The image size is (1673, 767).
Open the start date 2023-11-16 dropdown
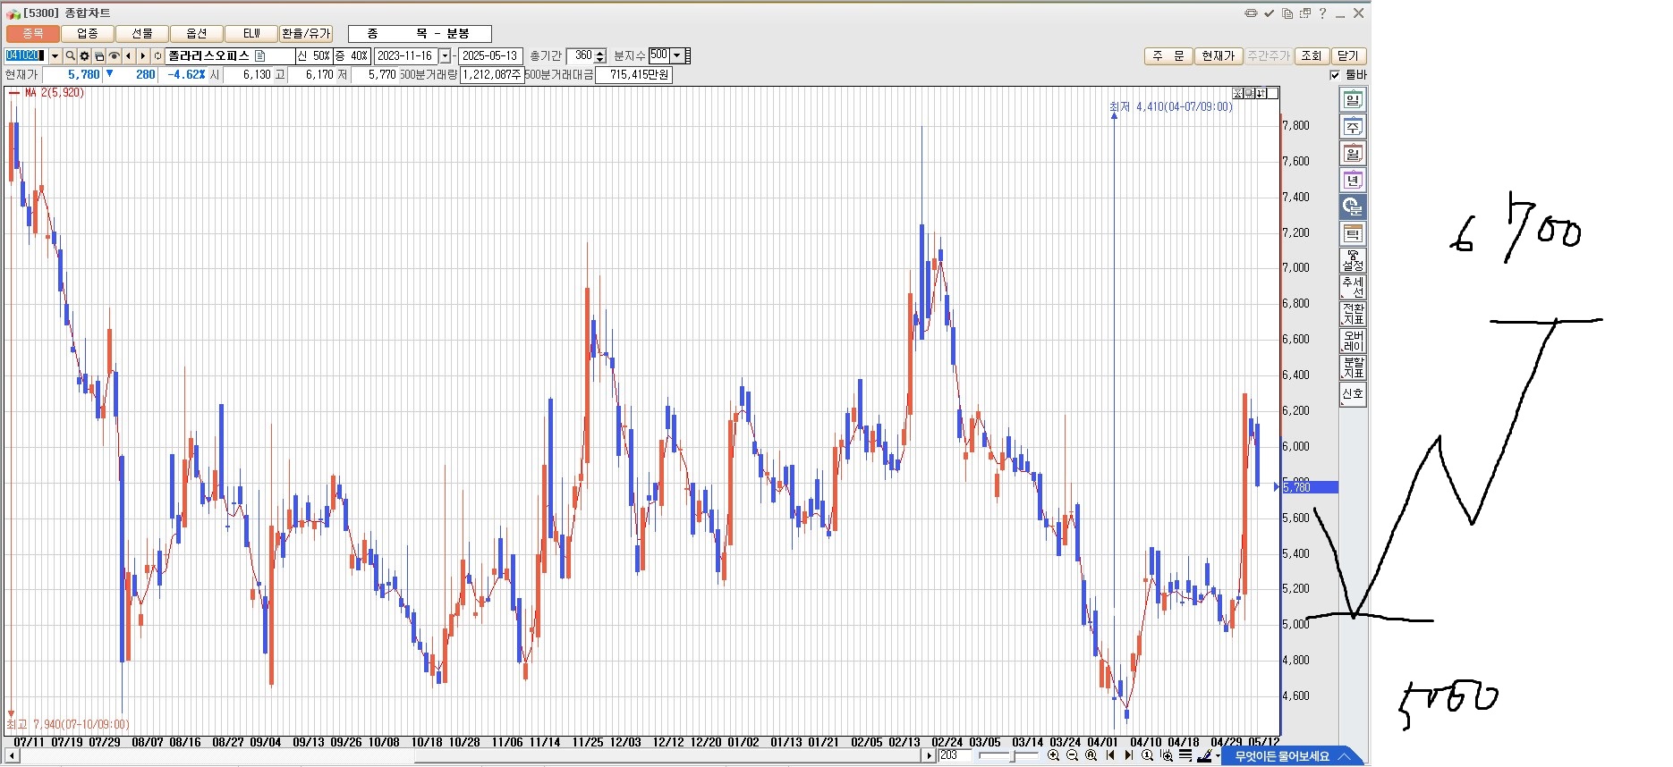point(445,56)
